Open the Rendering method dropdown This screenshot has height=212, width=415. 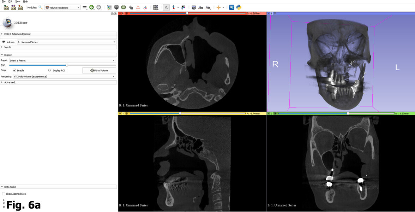[x=64, y=76]
